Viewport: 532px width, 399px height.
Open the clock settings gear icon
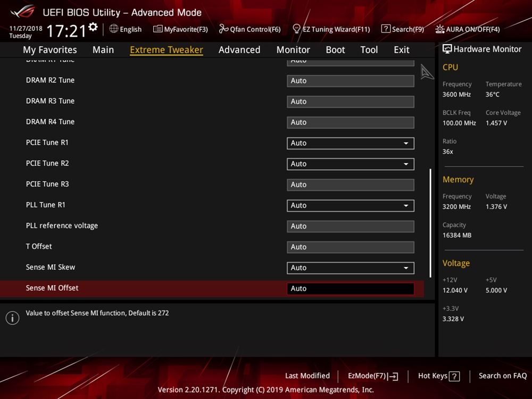coord(93,27)
